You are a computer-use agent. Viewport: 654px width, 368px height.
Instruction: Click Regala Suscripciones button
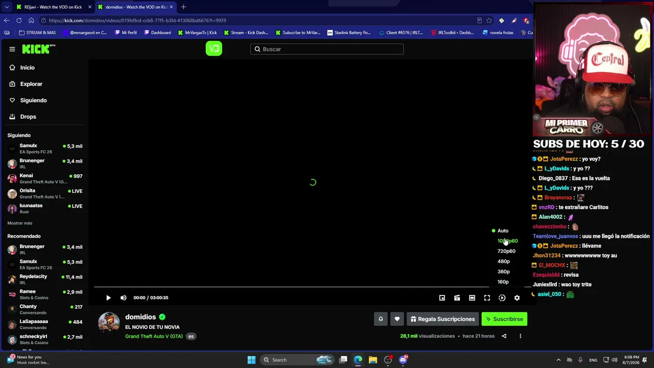(442, 319)
